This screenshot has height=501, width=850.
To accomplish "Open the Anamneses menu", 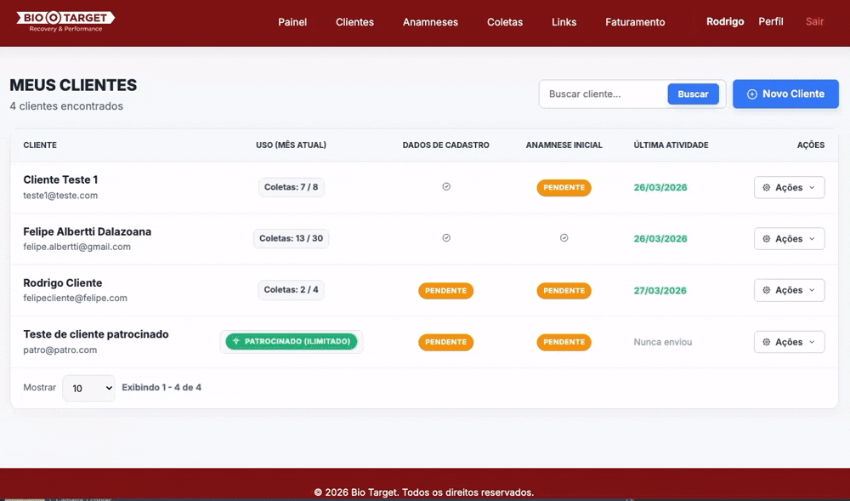I will 430,22.
